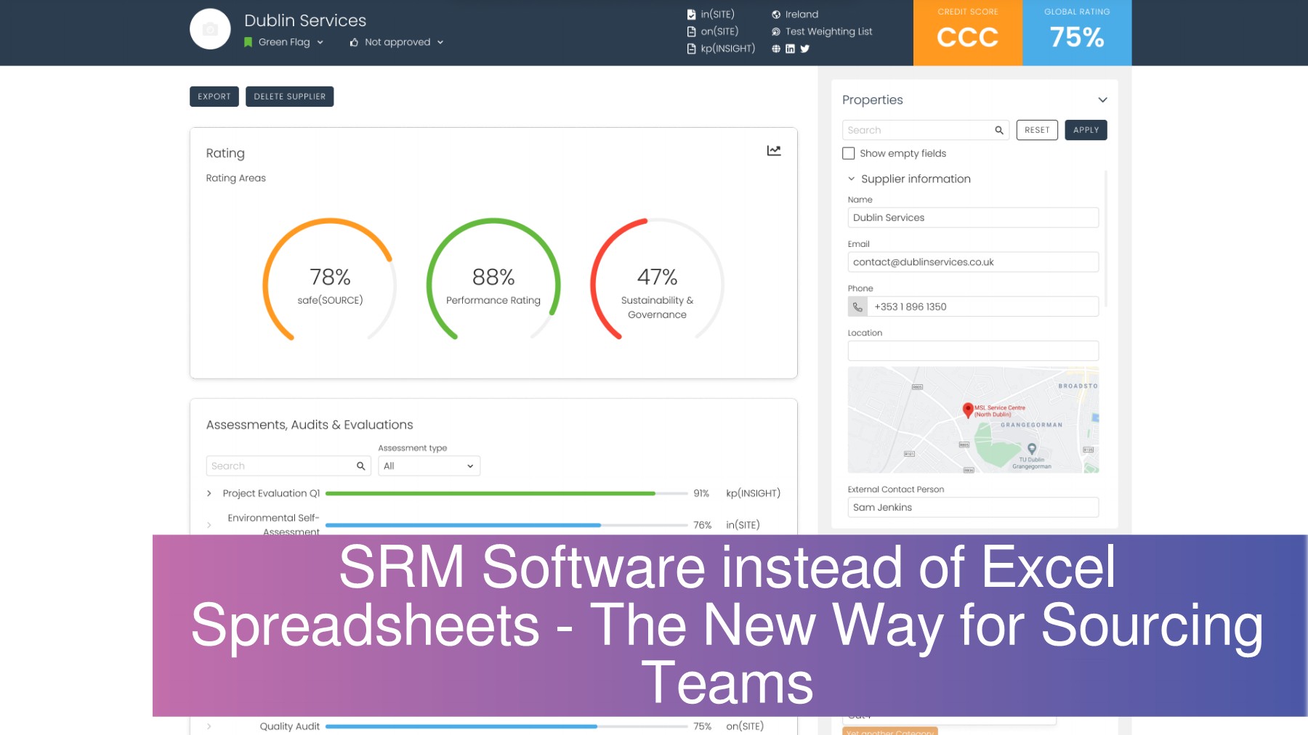Open the Assessment type dropdown
This screenshot has height=735, width=1308.
tap(429, 466)
